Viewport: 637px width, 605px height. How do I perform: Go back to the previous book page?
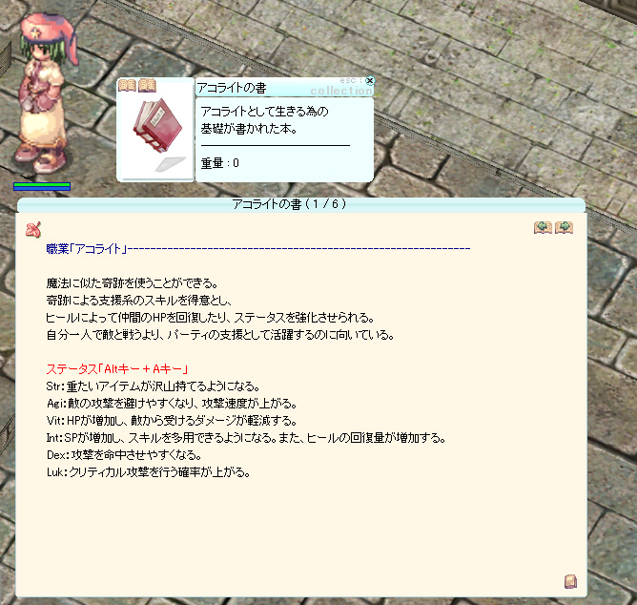[x=543, y=227]
